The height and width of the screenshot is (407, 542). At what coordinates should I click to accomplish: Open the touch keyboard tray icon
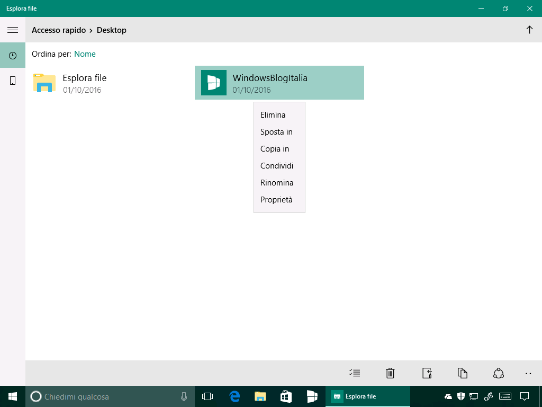pos(505,396)
